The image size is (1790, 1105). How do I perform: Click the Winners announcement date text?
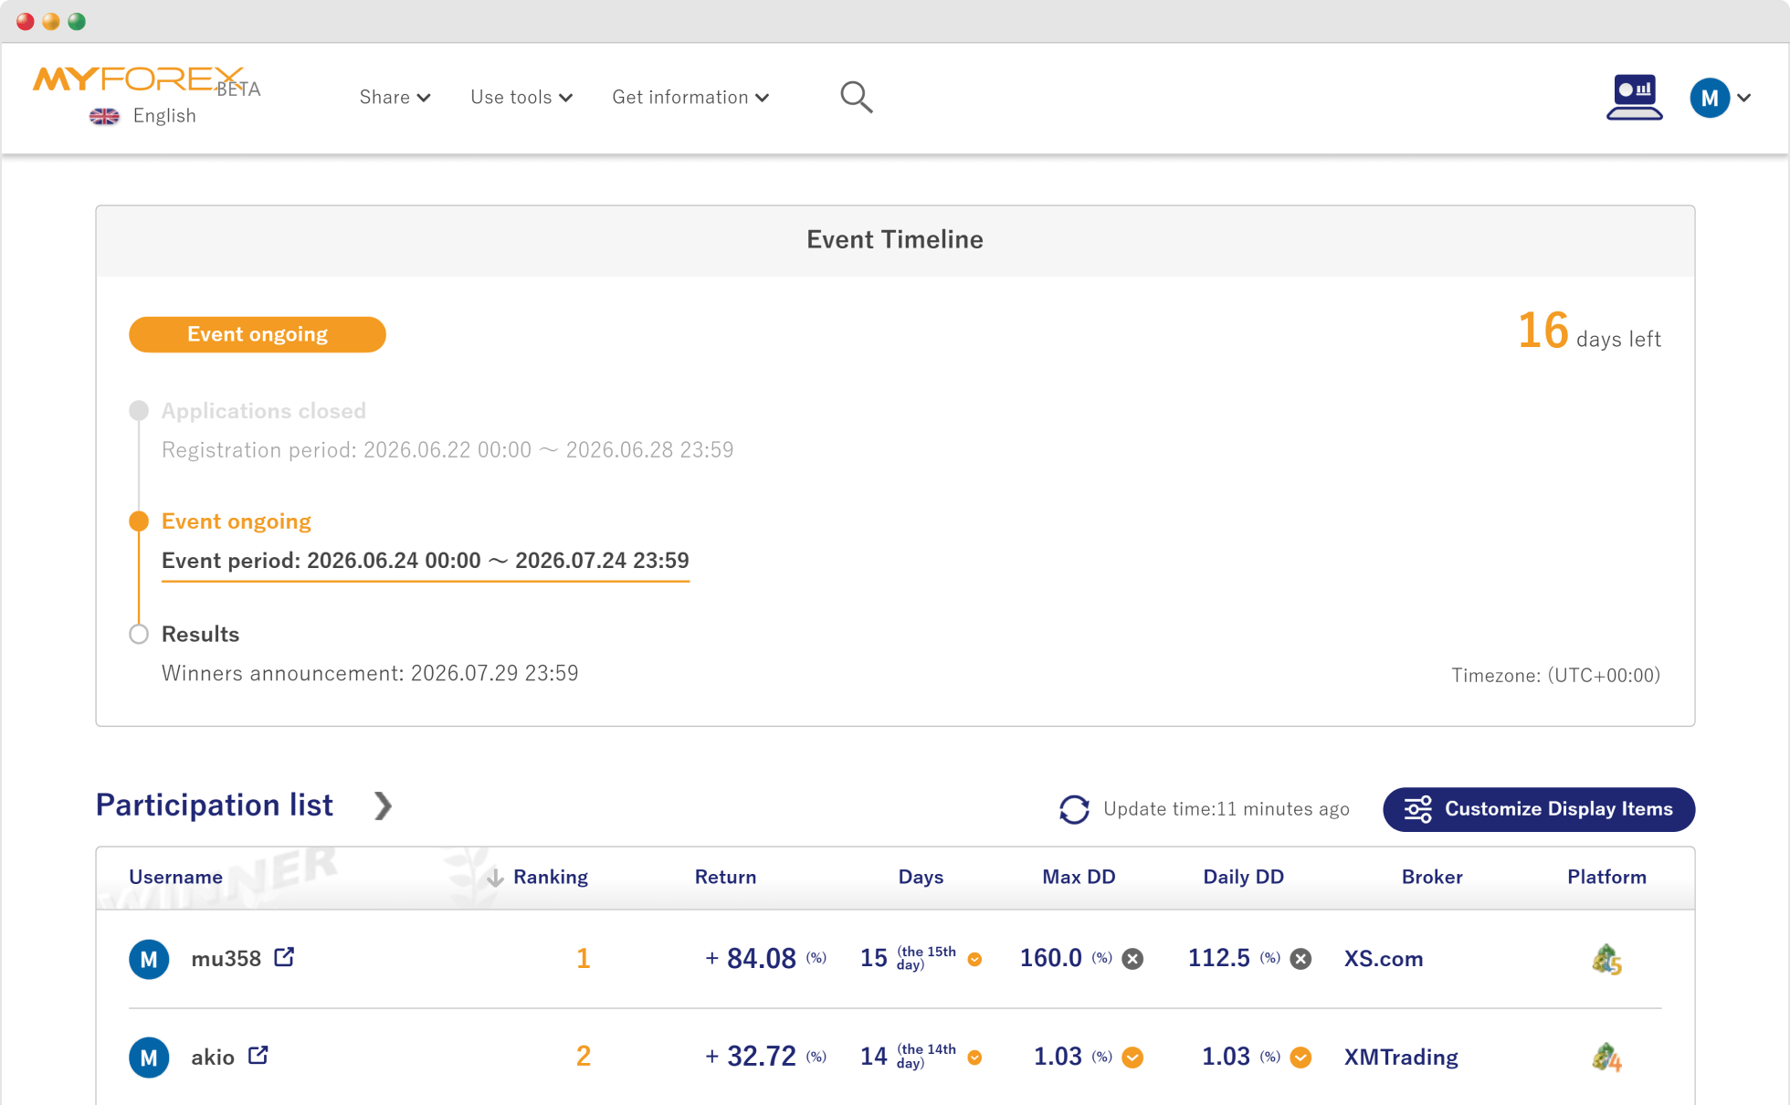coord(370,674)
